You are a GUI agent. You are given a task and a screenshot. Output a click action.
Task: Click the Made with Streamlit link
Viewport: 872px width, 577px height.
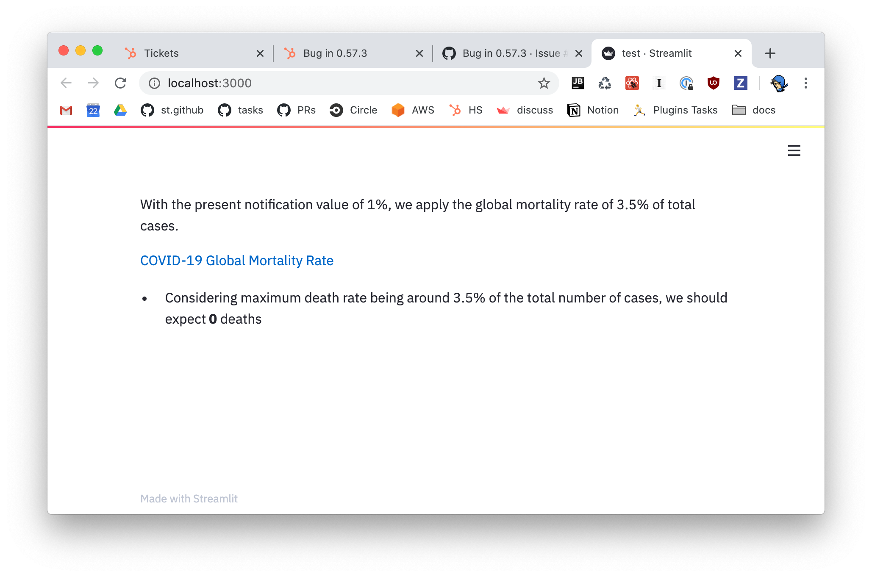(189, 499)
